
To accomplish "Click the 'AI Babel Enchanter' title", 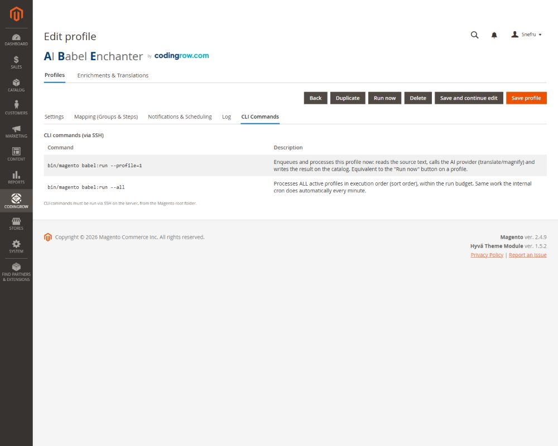I will 93,56.
